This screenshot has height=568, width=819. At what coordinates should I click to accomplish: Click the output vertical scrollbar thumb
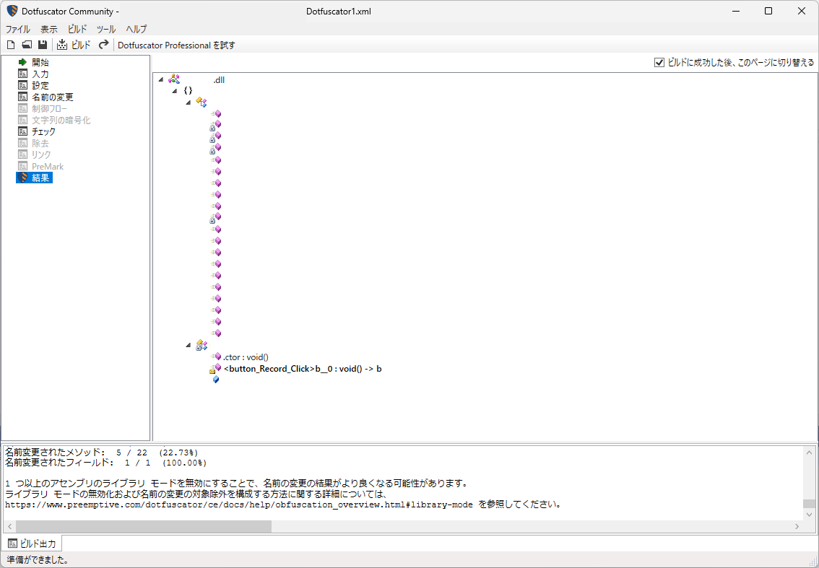coord(809,504)
